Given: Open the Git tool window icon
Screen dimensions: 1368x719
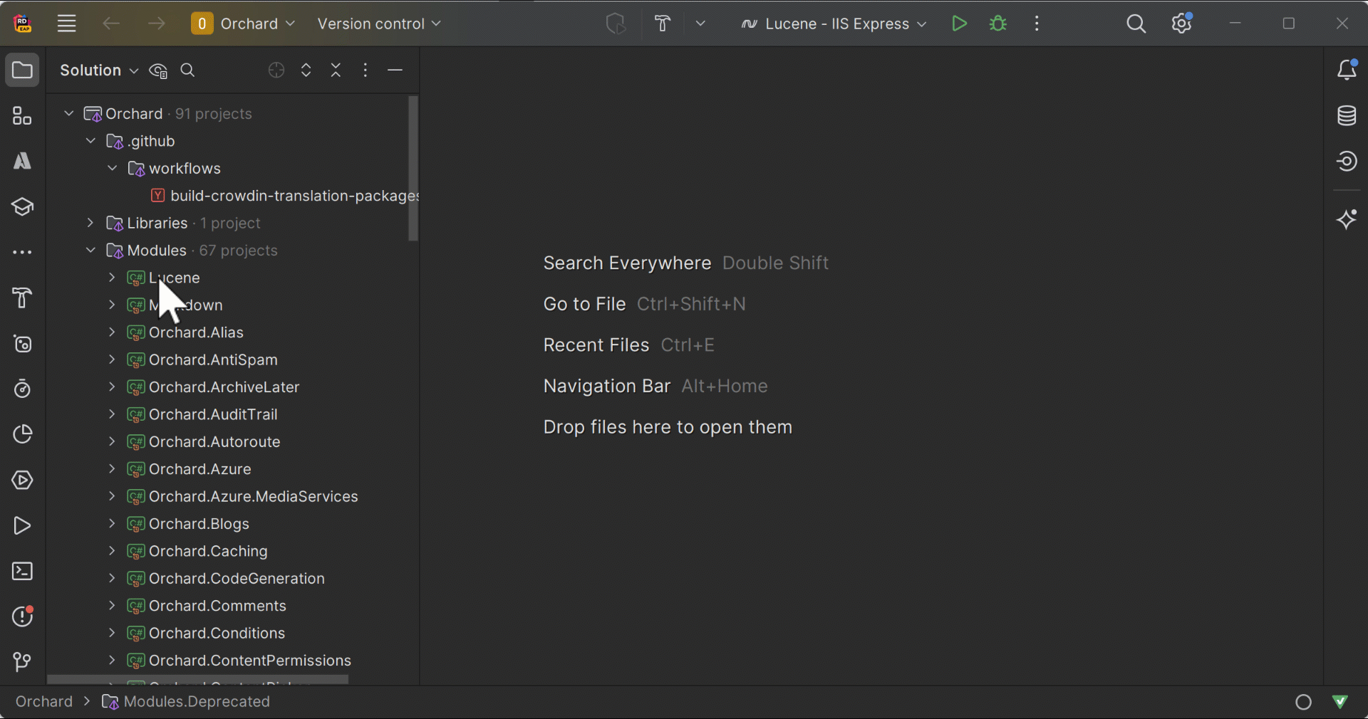Looking at the screenshot, I should 22,662.
